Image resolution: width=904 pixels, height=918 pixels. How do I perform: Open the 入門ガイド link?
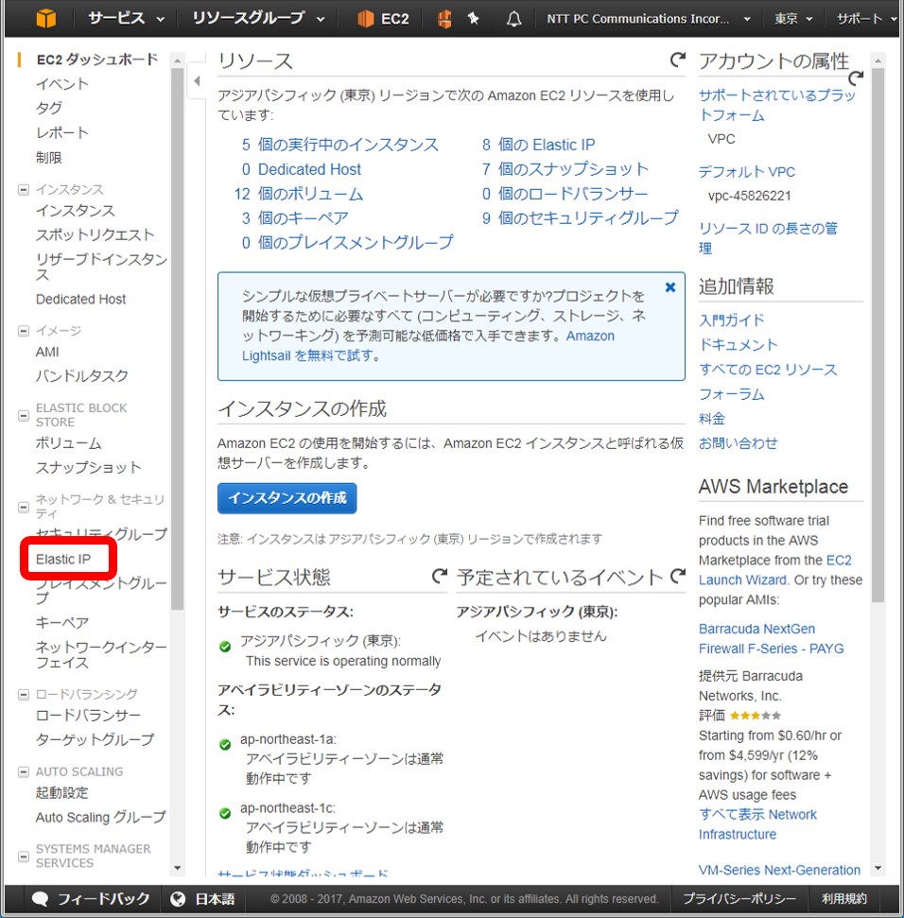pyautogui.click(x=732, y=320)
